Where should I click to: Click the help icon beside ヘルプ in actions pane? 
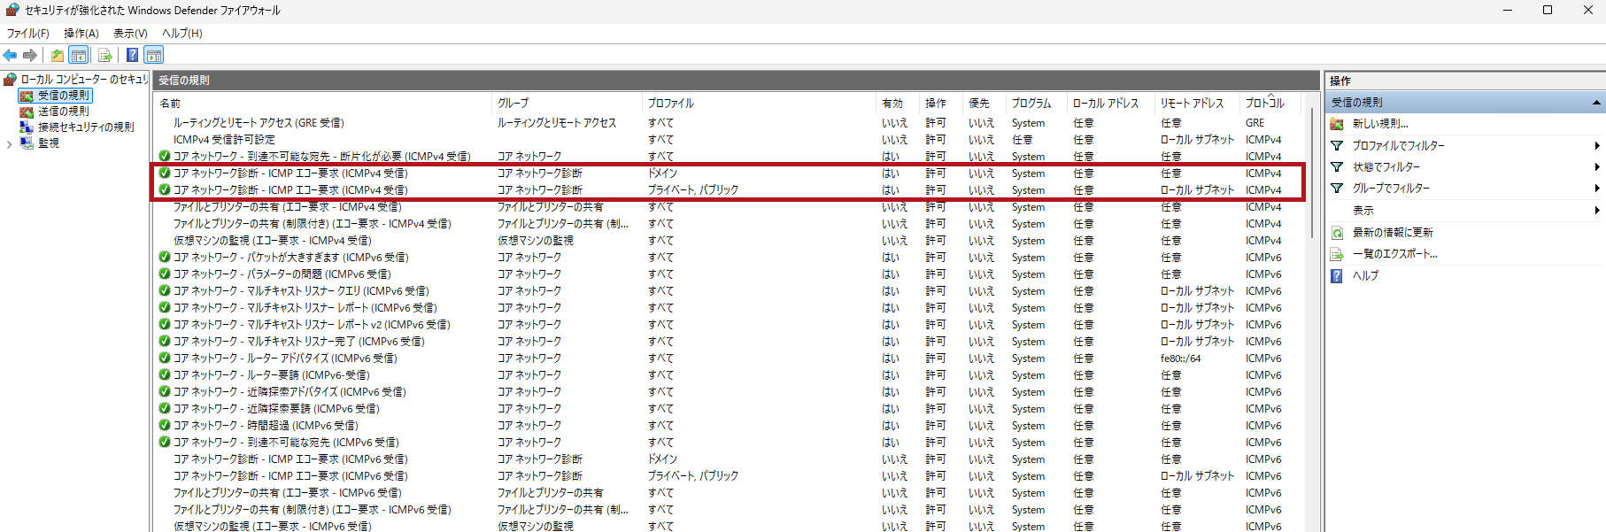(x=1337, y=276)
